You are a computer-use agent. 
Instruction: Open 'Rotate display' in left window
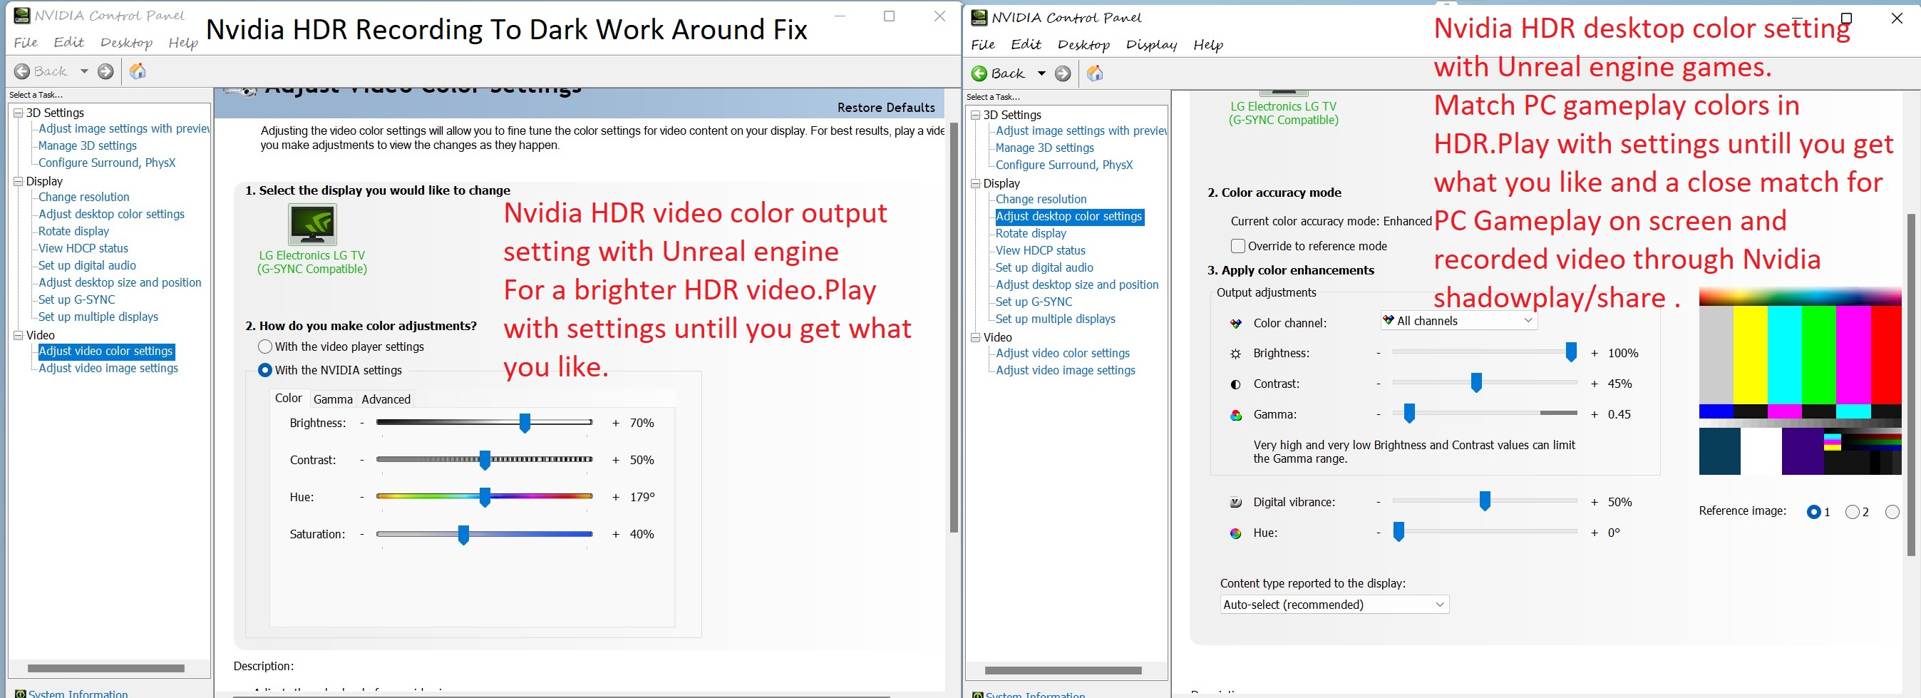point(74,231)
